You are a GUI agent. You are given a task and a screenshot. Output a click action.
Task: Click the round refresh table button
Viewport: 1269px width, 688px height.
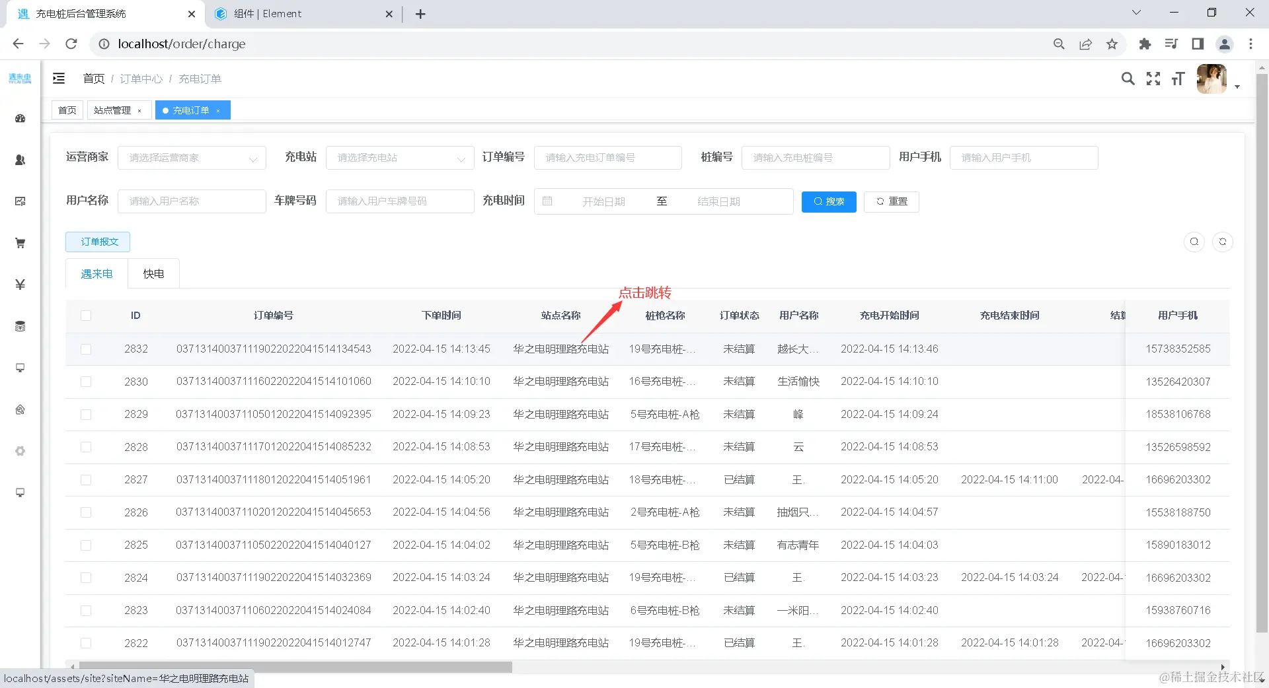[x=1223, y=242]
